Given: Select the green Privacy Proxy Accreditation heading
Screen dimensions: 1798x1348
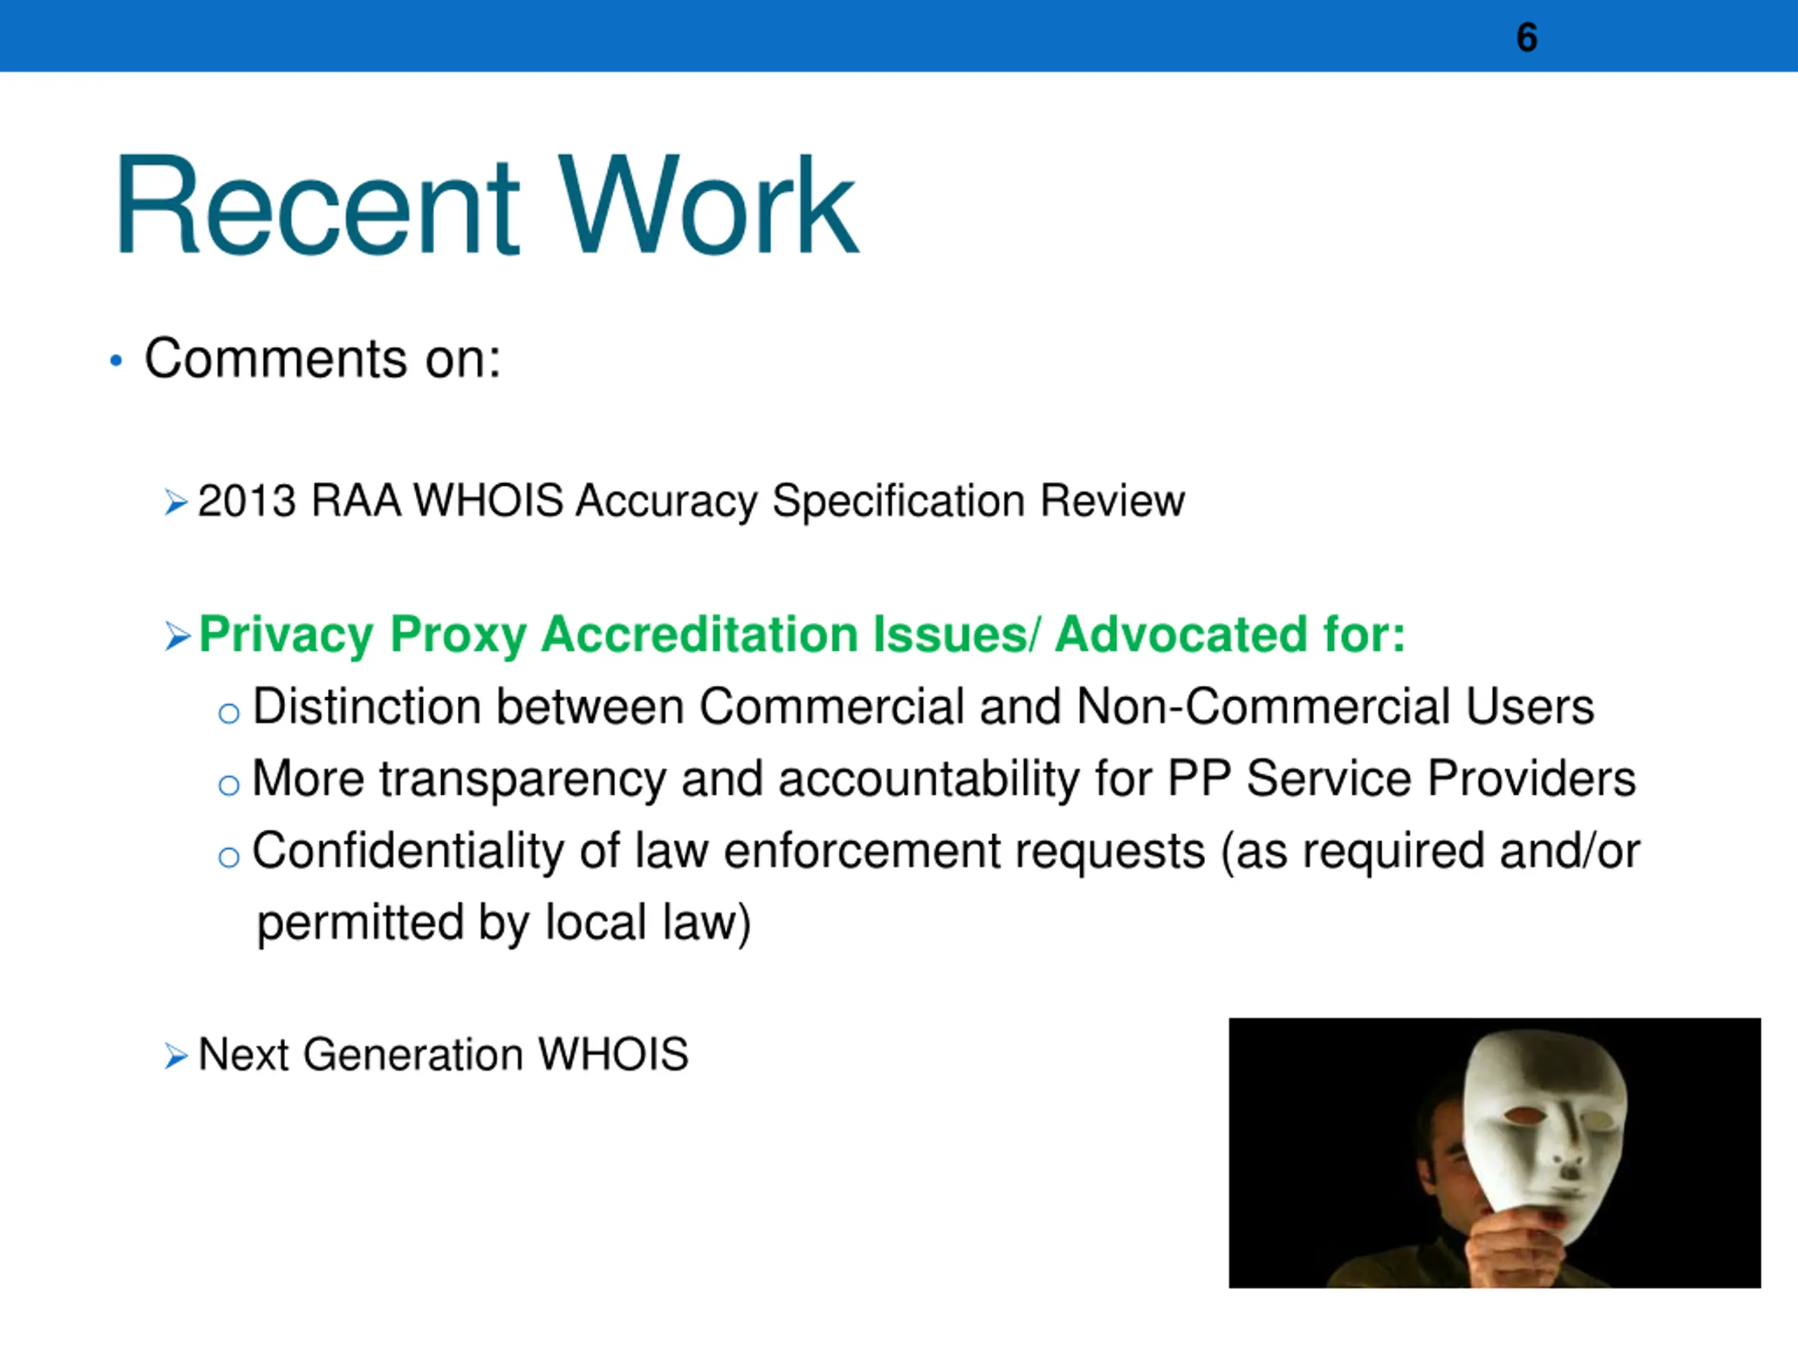Looking at the screenshot, I should [x=802, y=635].
